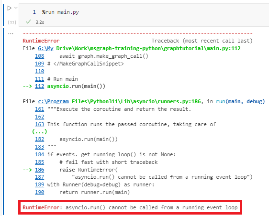Jump to line 190 link
This screenshot has height=216, width=269.
[40, 192]
